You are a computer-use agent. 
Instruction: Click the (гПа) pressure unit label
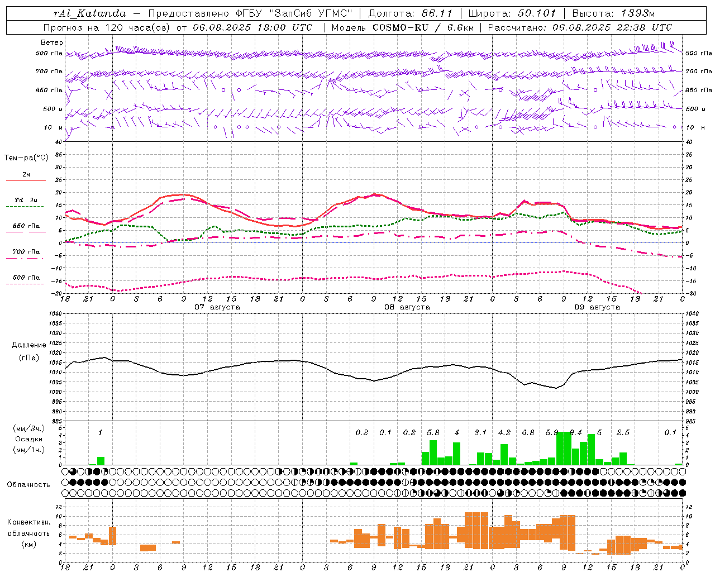tap(28, 358)
